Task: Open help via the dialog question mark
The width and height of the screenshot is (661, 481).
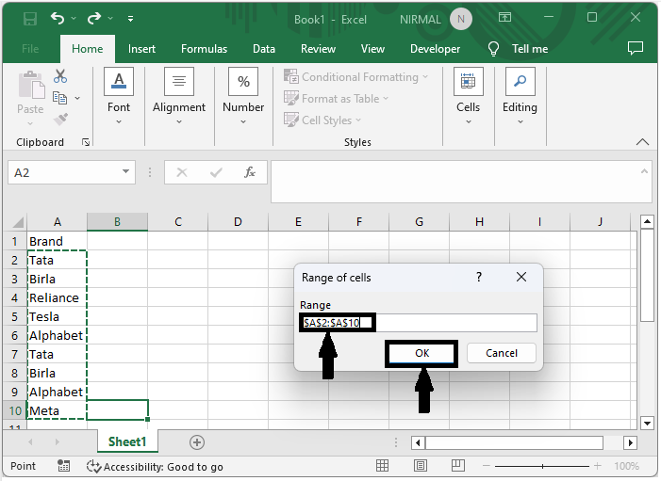Action: (x=479, y=277)
